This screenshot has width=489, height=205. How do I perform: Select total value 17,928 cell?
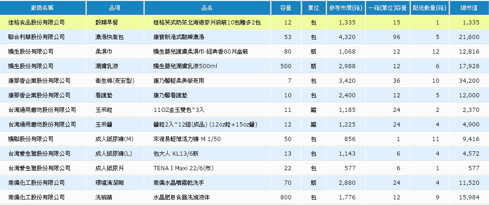tap(469, 66)
